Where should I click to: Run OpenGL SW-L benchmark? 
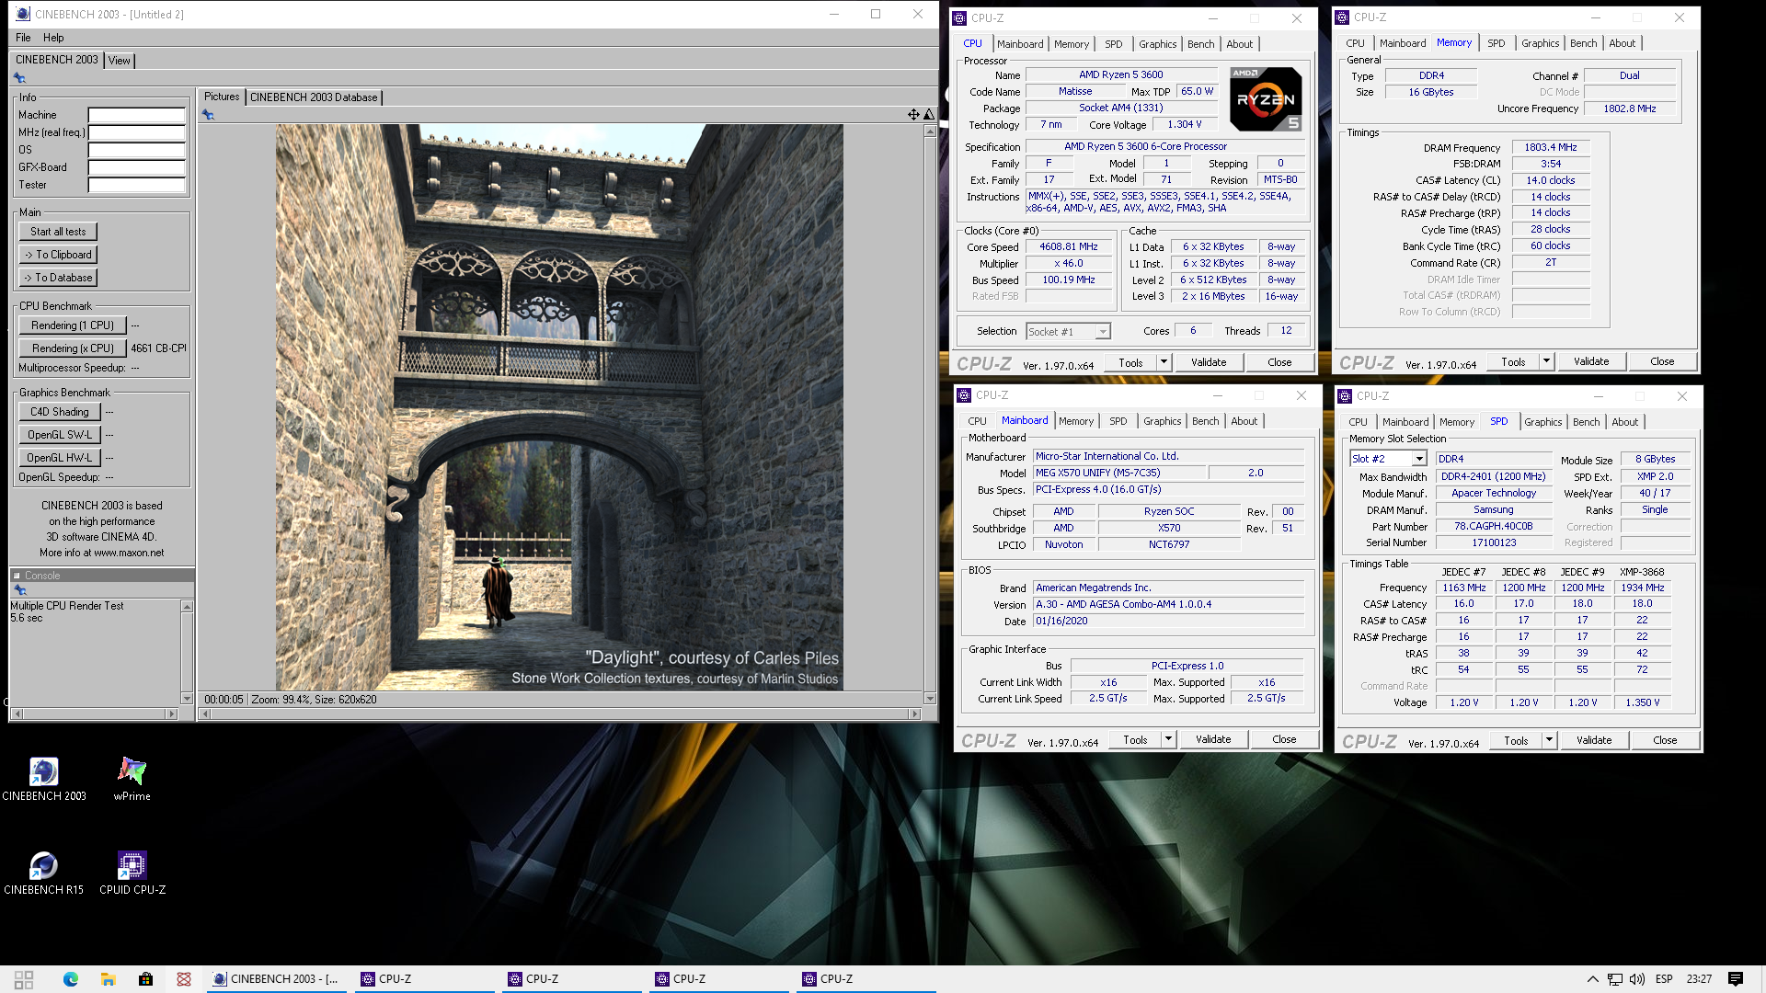click(60, 435)
